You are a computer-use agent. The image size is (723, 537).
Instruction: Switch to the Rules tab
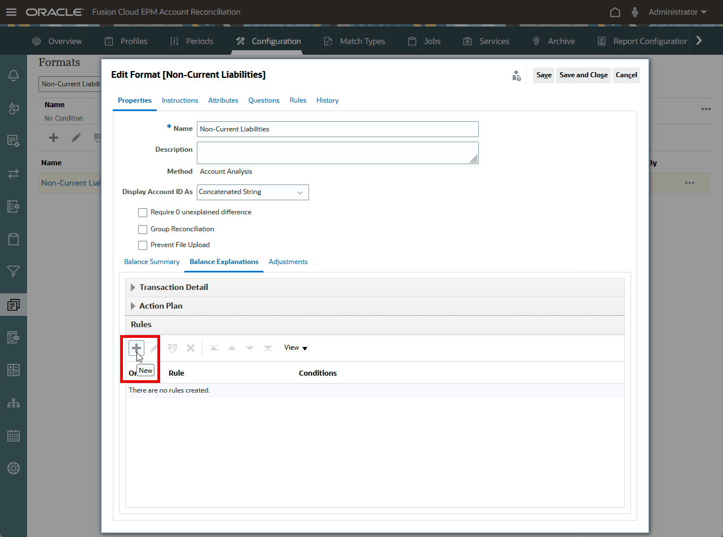(298, 100)
